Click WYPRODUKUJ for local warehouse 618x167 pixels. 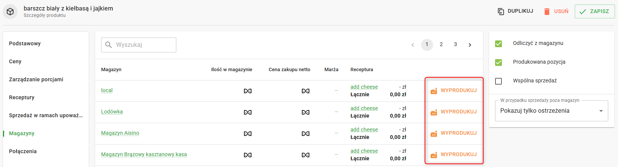(454, 91)
